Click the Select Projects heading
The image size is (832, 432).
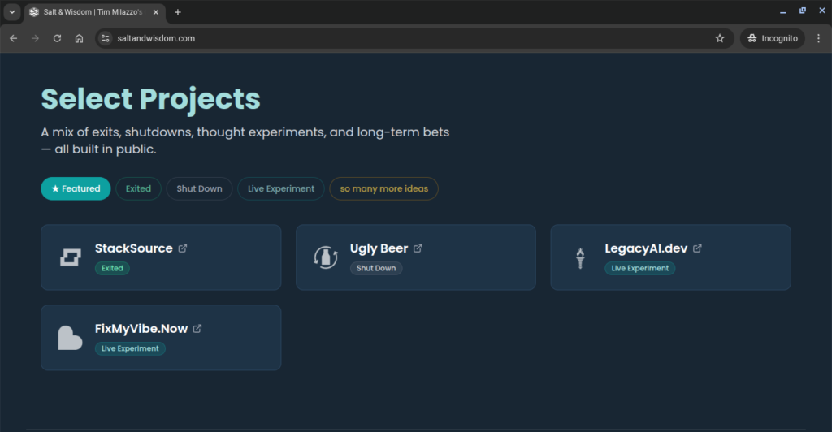point(150,99)
